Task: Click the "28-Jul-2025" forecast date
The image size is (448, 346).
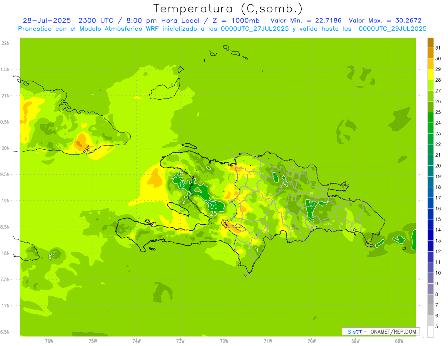Action: 46,21
